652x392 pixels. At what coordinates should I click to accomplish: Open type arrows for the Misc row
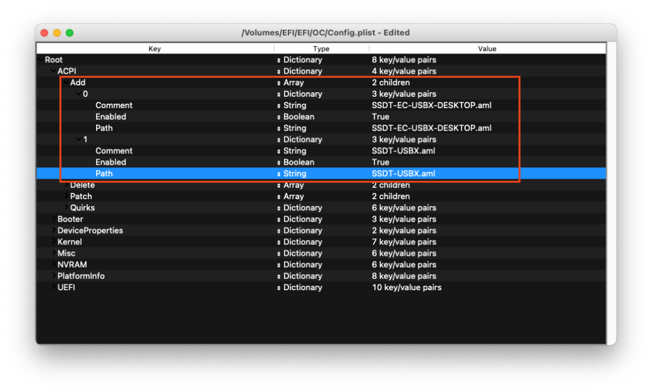pyautogui.click(x=279, y=253)
